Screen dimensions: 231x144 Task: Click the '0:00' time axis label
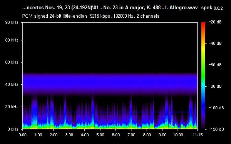click(x=23, y=135)
